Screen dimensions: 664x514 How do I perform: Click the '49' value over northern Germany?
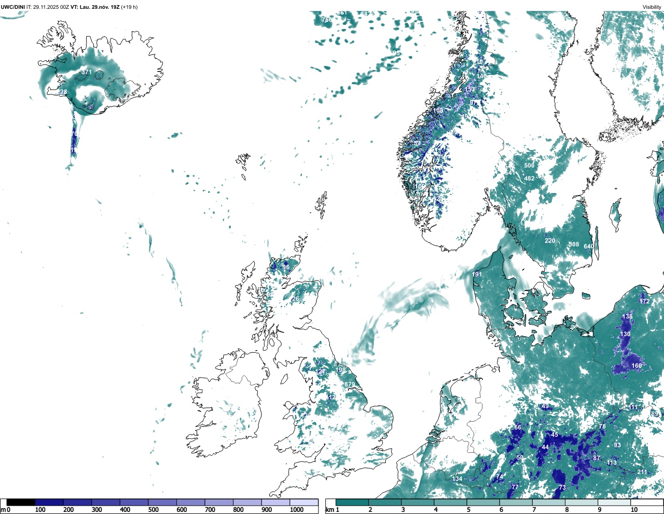(x=545, y=407)
